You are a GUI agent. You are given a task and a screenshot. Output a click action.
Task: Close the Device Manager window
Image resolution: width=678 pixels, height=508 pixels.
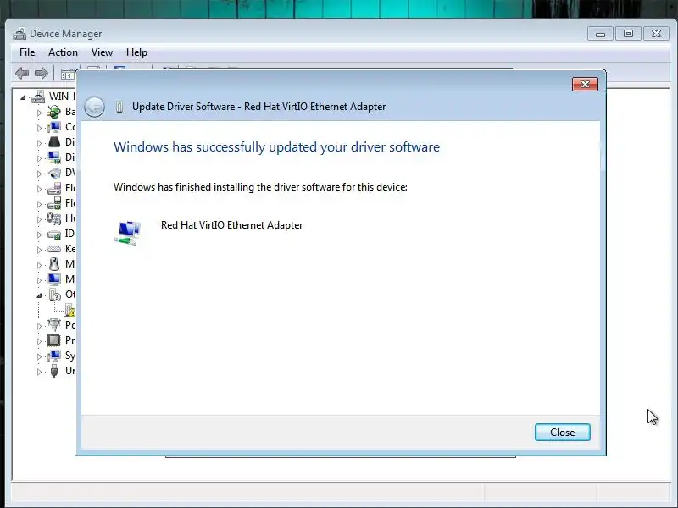pyautogui.click(x=656, y=34)
